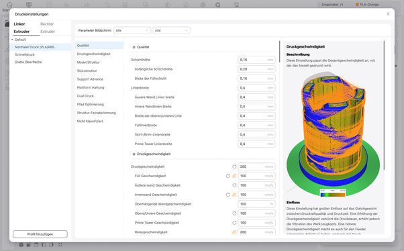
Task: Click Druckgeschwindigkeit 200 mm/s field
Action: click(256, 166)
